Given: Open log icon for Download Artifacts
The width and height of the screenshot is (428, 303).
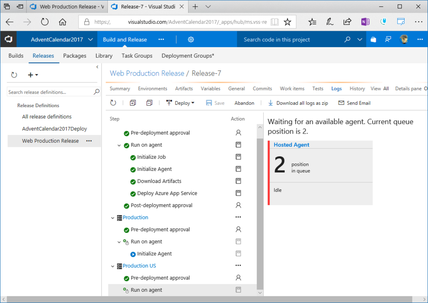Looking at the screenshot, I should tap(238, 181).
